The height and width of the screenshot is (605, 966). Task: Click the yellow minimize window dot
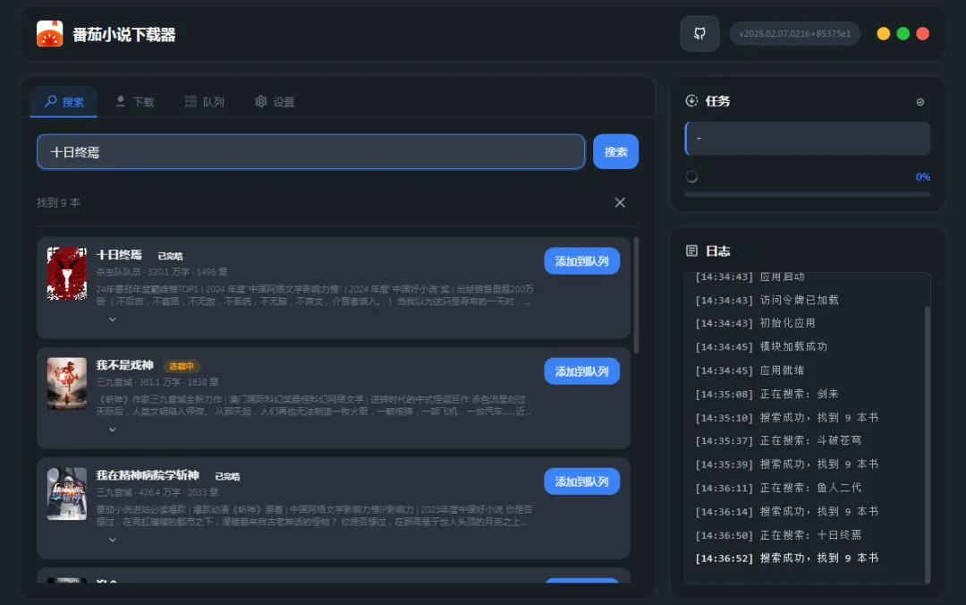point(883,33)
